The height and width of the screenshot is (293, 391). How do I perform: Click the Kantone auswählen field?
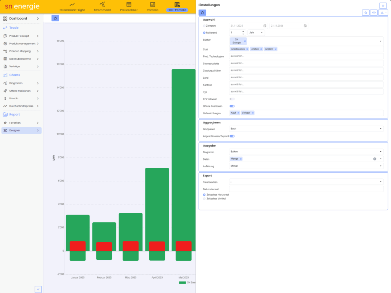[306, 84]
